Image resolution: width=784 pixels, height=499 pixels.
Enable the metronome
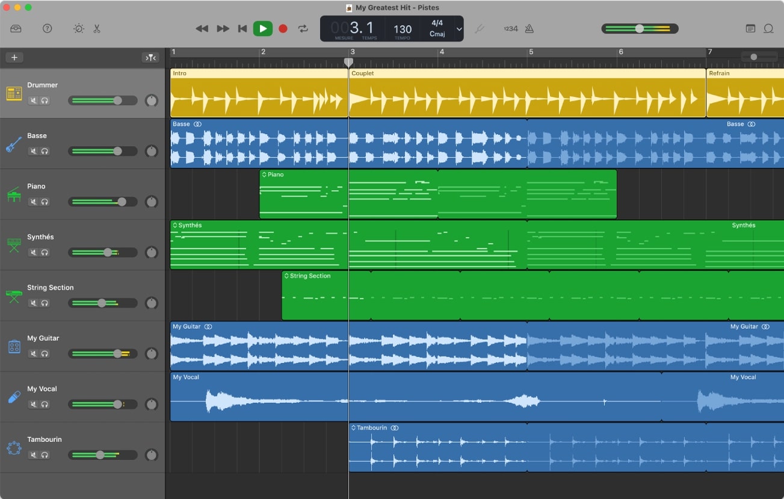pyautogui.click(x=529, y=28)
